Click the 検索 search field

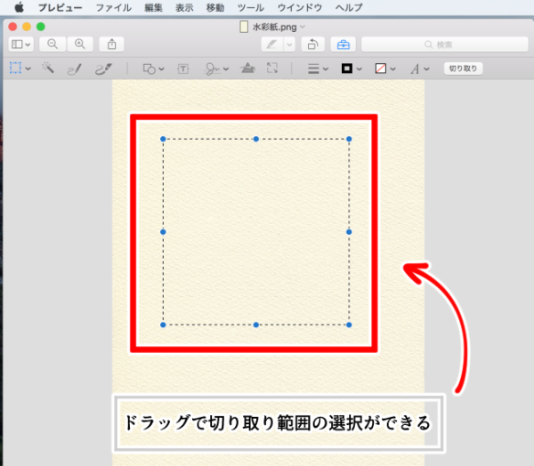point(444,44)
